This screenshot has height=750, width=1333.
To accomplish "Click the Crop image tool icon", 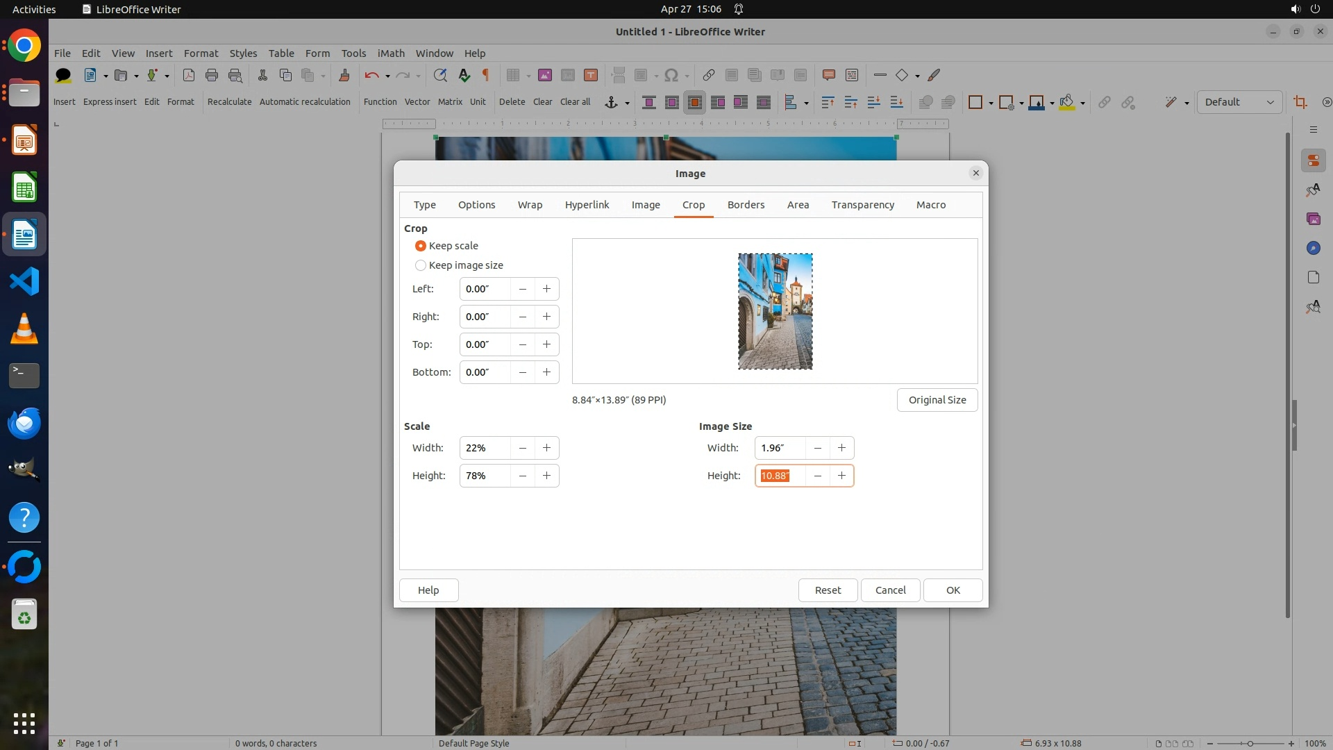I will (1300, 102).
